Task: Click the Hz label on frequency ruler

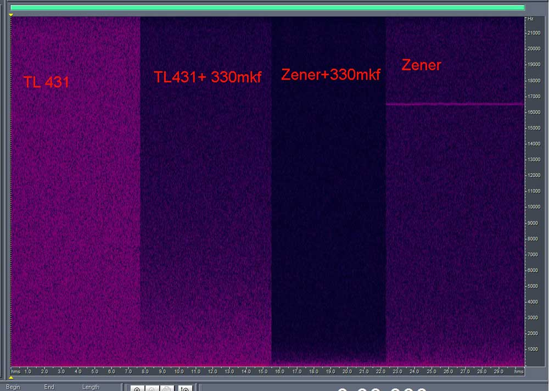Action: [x=530, y=19]
